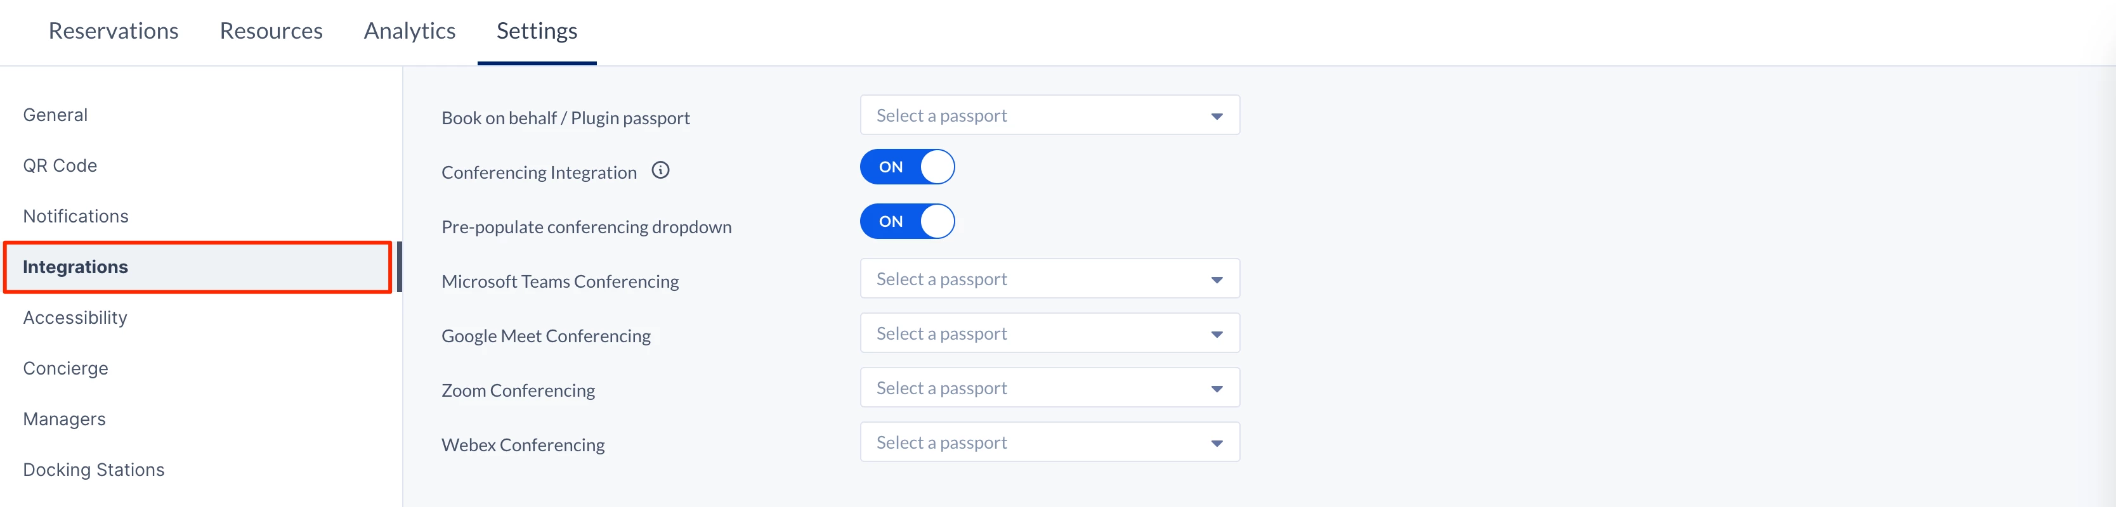Open the Google Meet Conferencing passport dropdown
Image resolution: width=2116 pixels, height=507 pixels.
(1049, 334)
